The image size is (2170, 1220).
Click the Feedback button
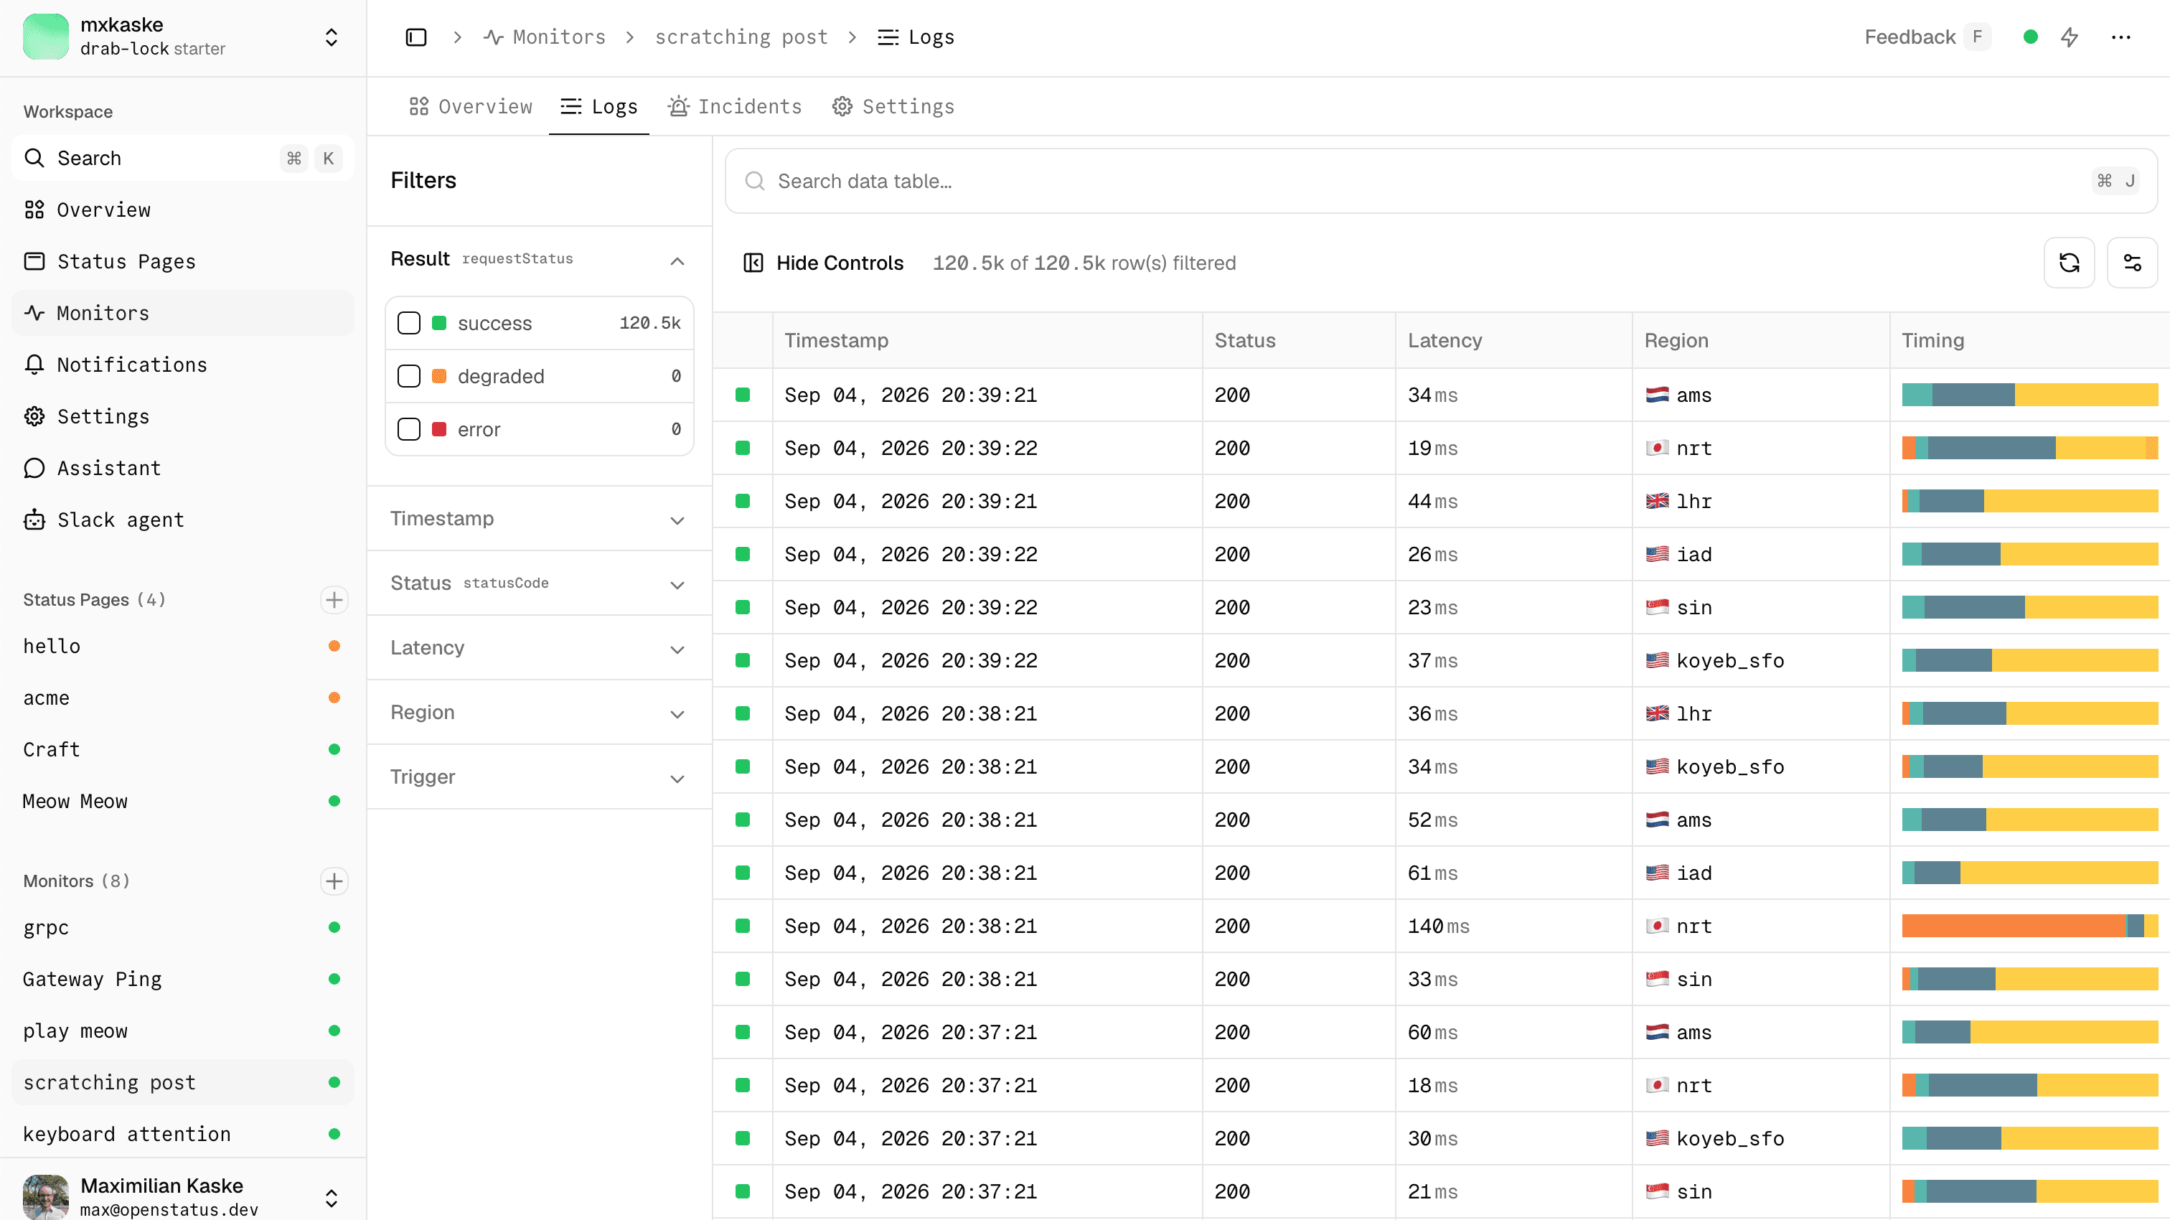1926,37
